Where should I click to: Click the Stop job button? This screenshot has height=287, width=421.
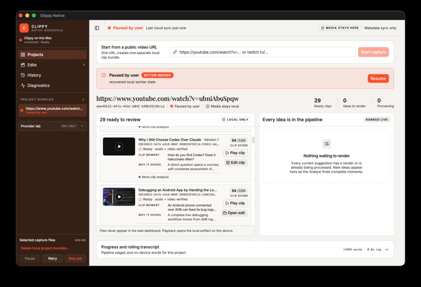coord(75,258)
